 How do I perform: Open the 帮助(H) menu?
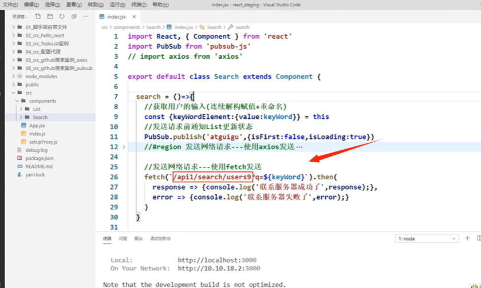[160, 5]
